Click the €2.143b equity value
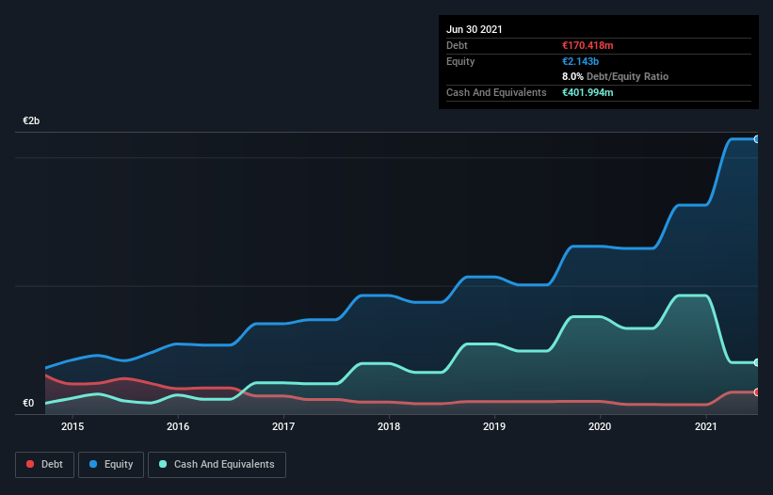The height and width of the screenshot is (495, 773). 580,61
